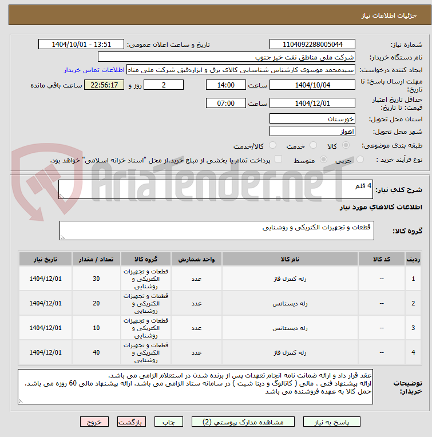This screenshot has height=437, width=432.
Task: Click the چاپ print button
Action: (169, 422)
